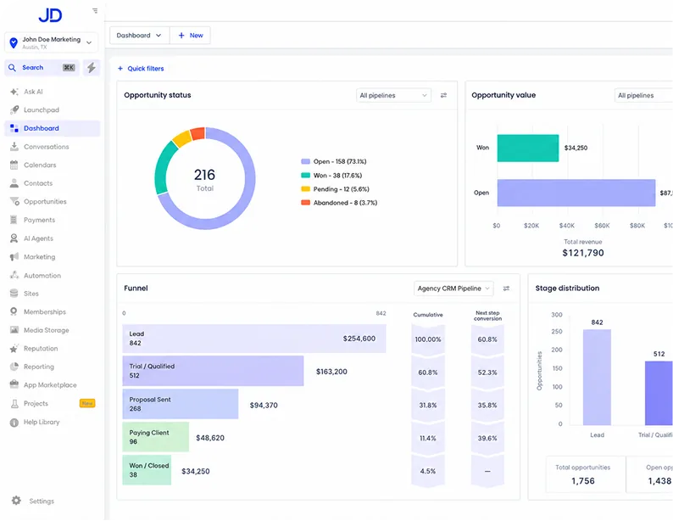Click the Settings gear icon

tap(16, 501)
